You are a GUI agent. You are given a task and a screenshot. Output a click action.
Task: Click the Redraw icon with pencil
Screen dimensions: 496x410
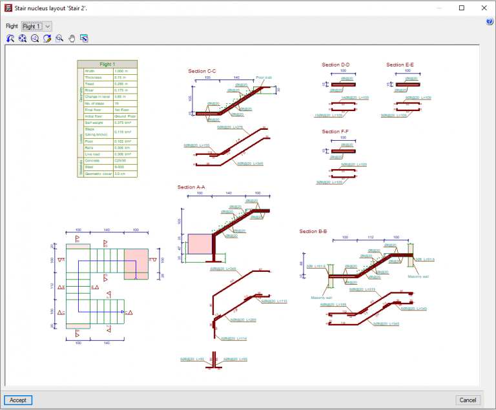(47, 39)
